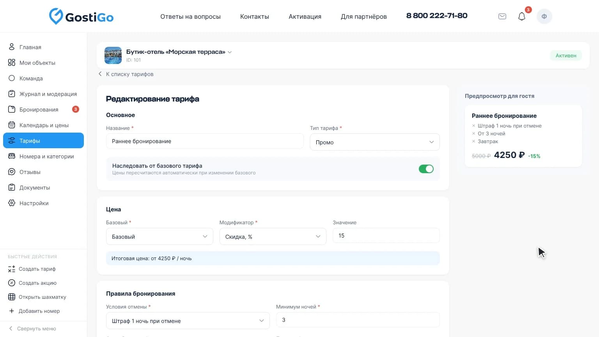Click the hotel thumbnail image
Viewport: 599px width, 337px height.
click(113, 55)
